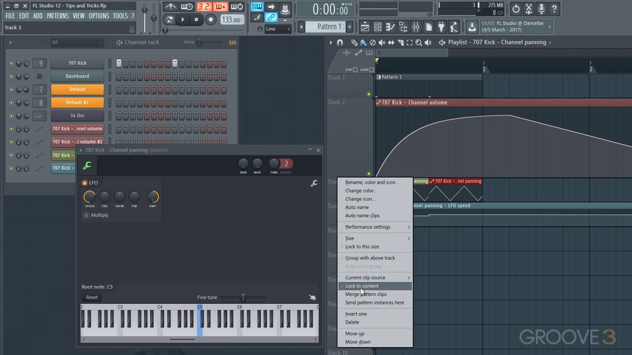The height and width of the screenshot is (355, 632).
Task: Open the TOOLS menu
Action: coord(120,16)
